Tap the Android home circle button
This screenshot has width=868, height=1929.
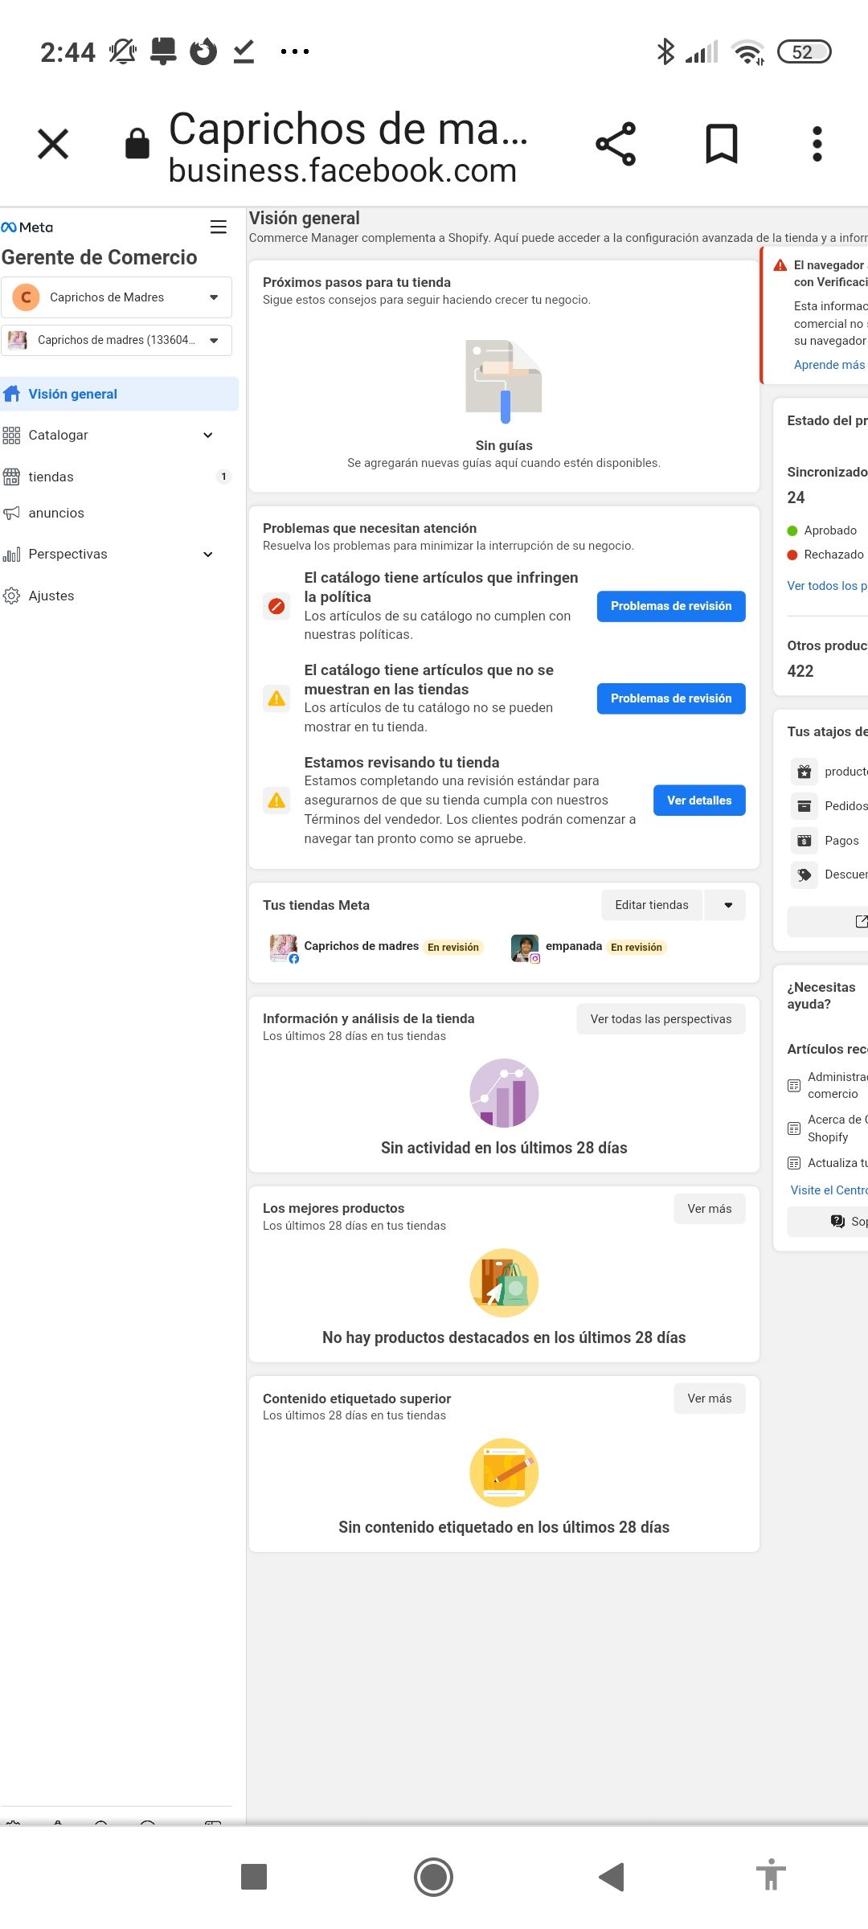click(433, 1877)
